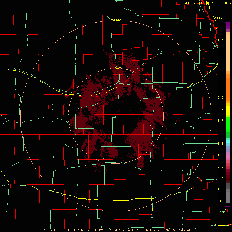The height and width of the screenshot is (232, 232).
Task: Pick the pink swatch in the color bar
Action: pos(228,156)
